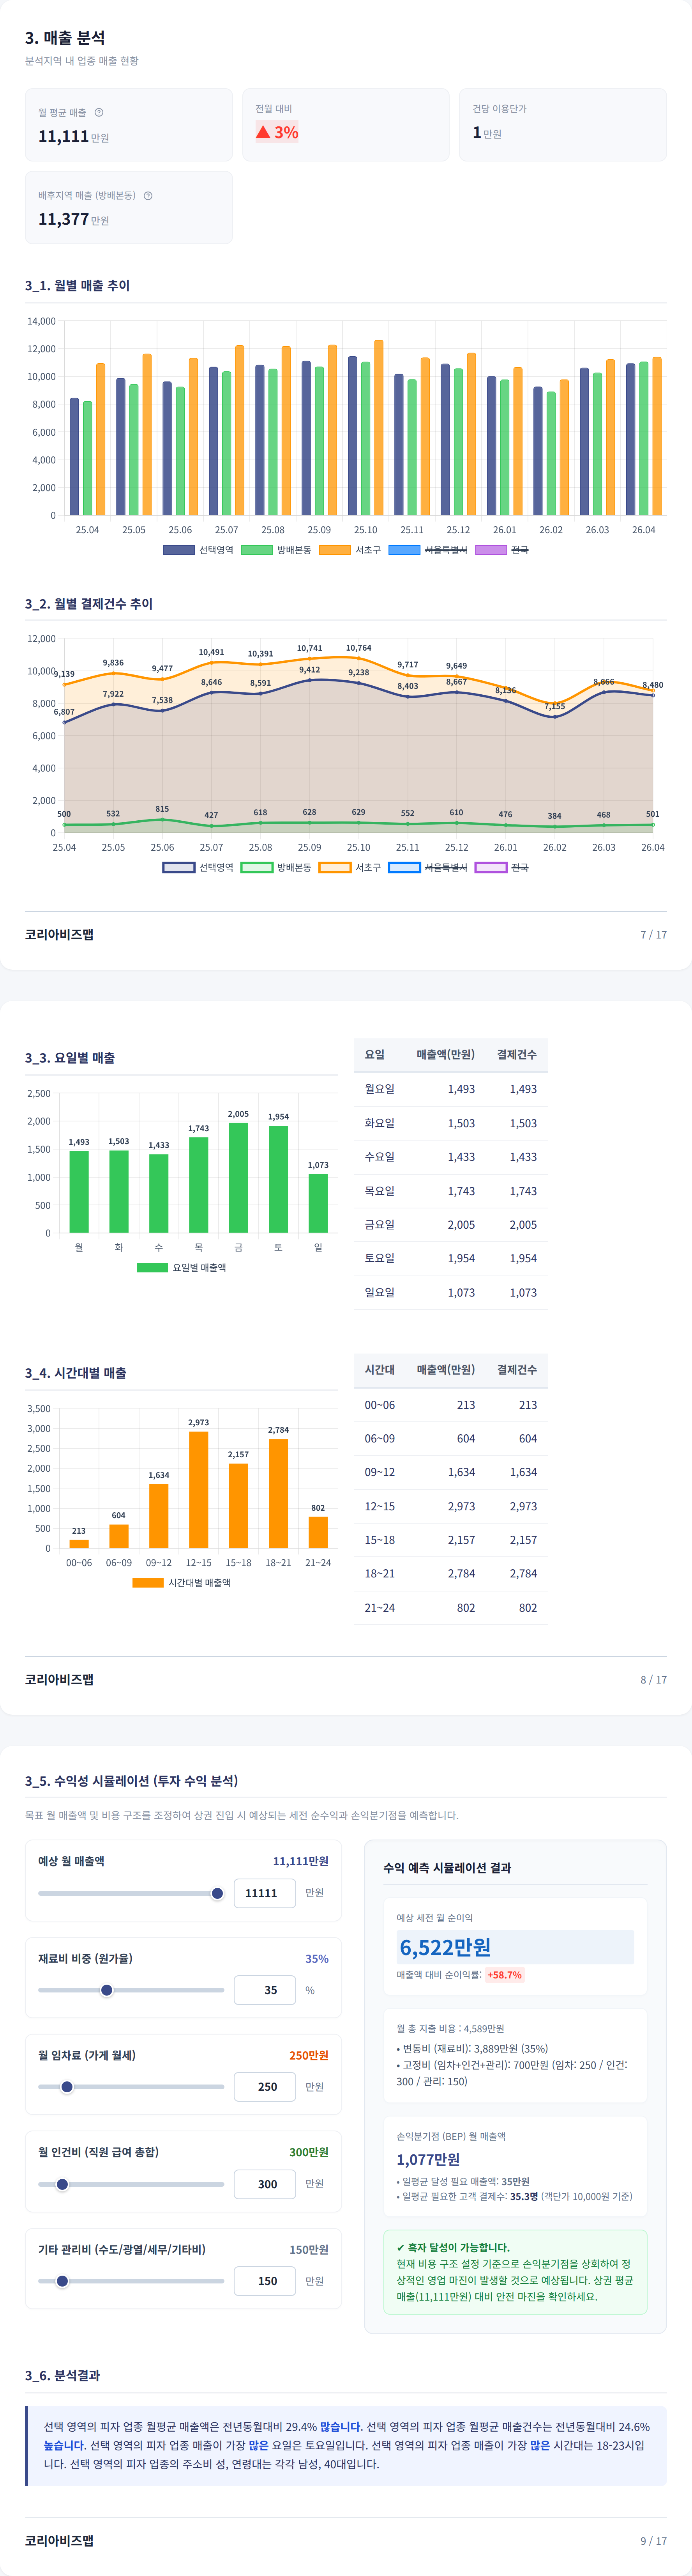This screenshot has height=2576, width=692.
Task: Click the 흑자 달성이 가능합니다 checkmark message
Action: coord(453,2247)
